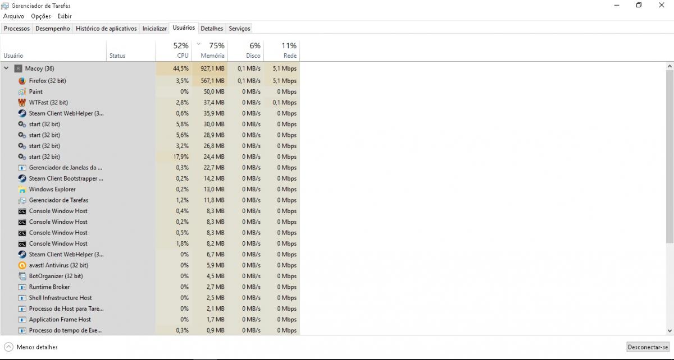Select the Firefox (32 bit) process icon
This screenshot has width=674, height=360.
coord(21,80)
